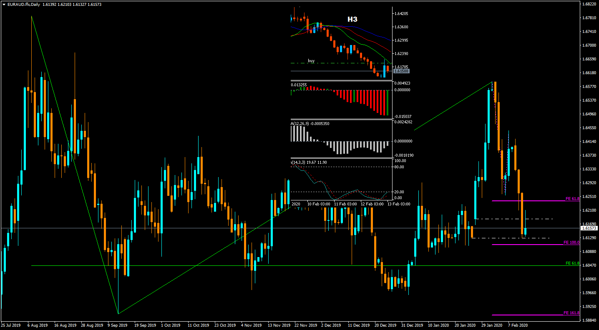Select the green FE 61.8 label
599x330 pixels.
(x=572, y=263)
